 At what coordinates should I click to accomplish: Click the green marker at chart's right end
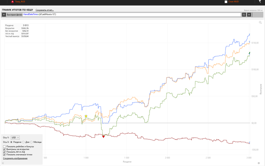(249, 53)
